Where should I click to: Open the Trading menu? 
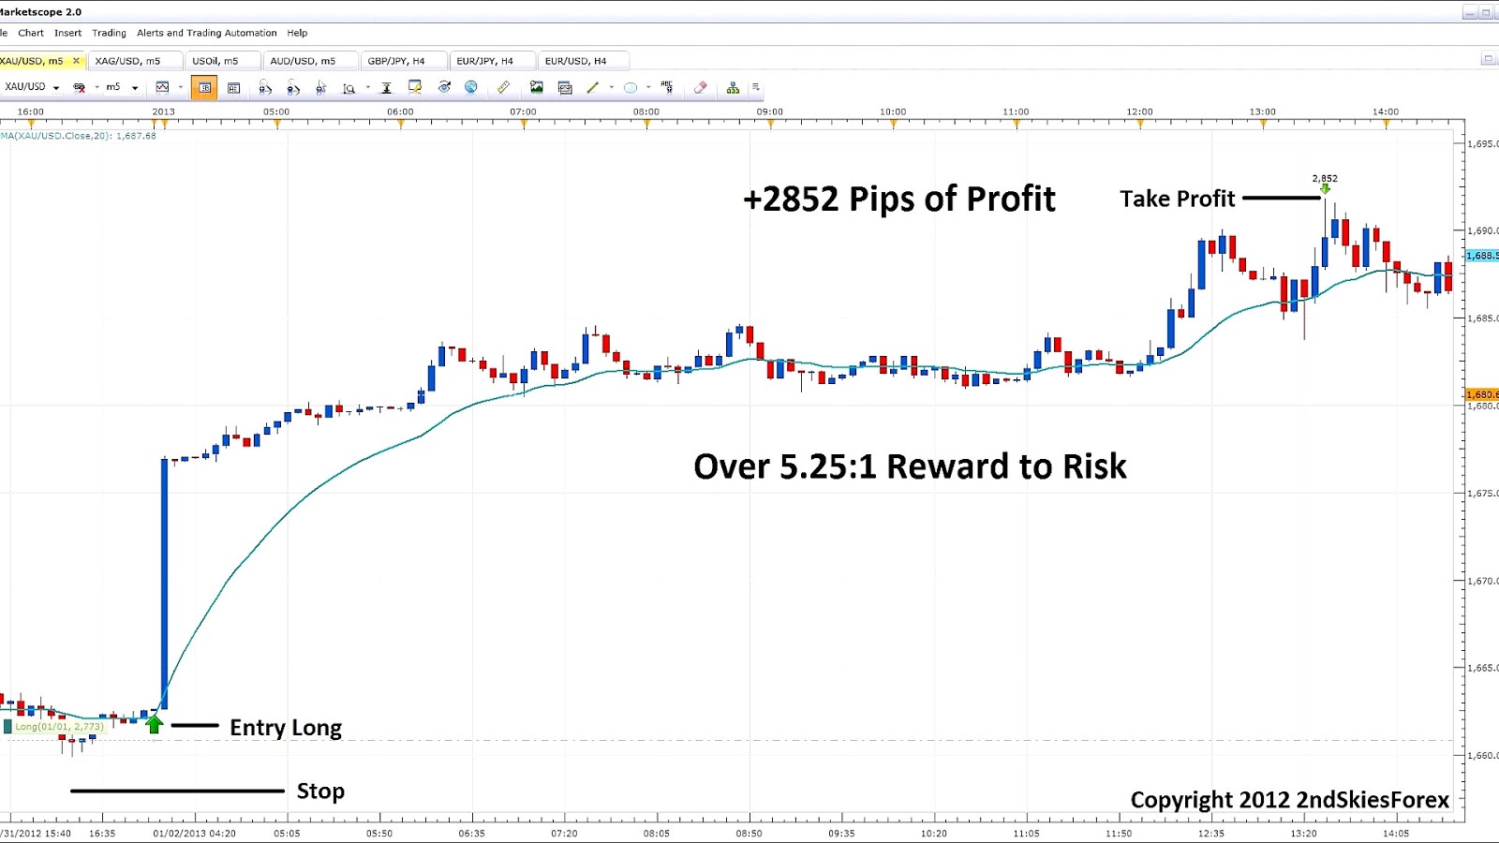pyautogui.click(x=109, y=33)
